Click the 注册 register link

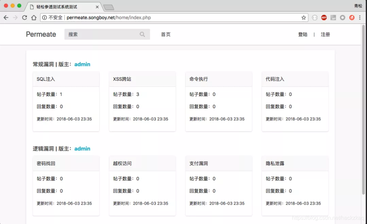[325, 35]
